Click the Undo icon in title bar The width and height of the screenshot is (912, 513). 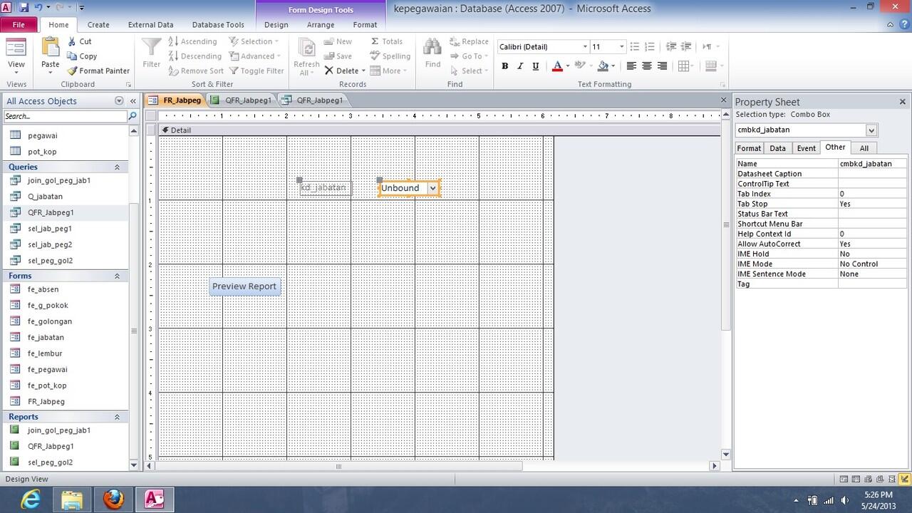(x=37, y=7)
